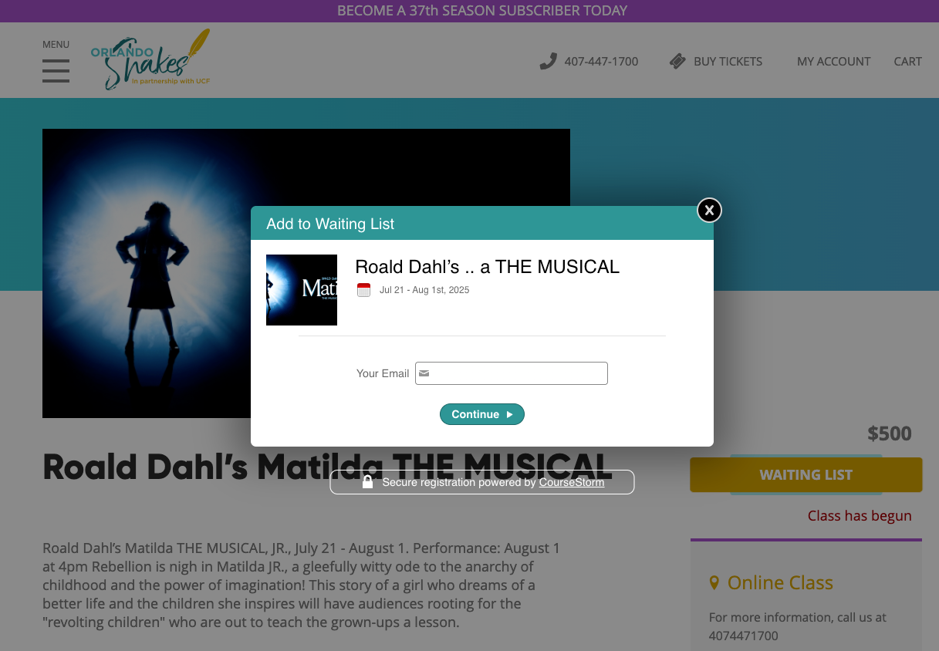The image size is (939, 651).
Task: Click the Orlando Shakes logo
Action: click(x=150, y=59)
